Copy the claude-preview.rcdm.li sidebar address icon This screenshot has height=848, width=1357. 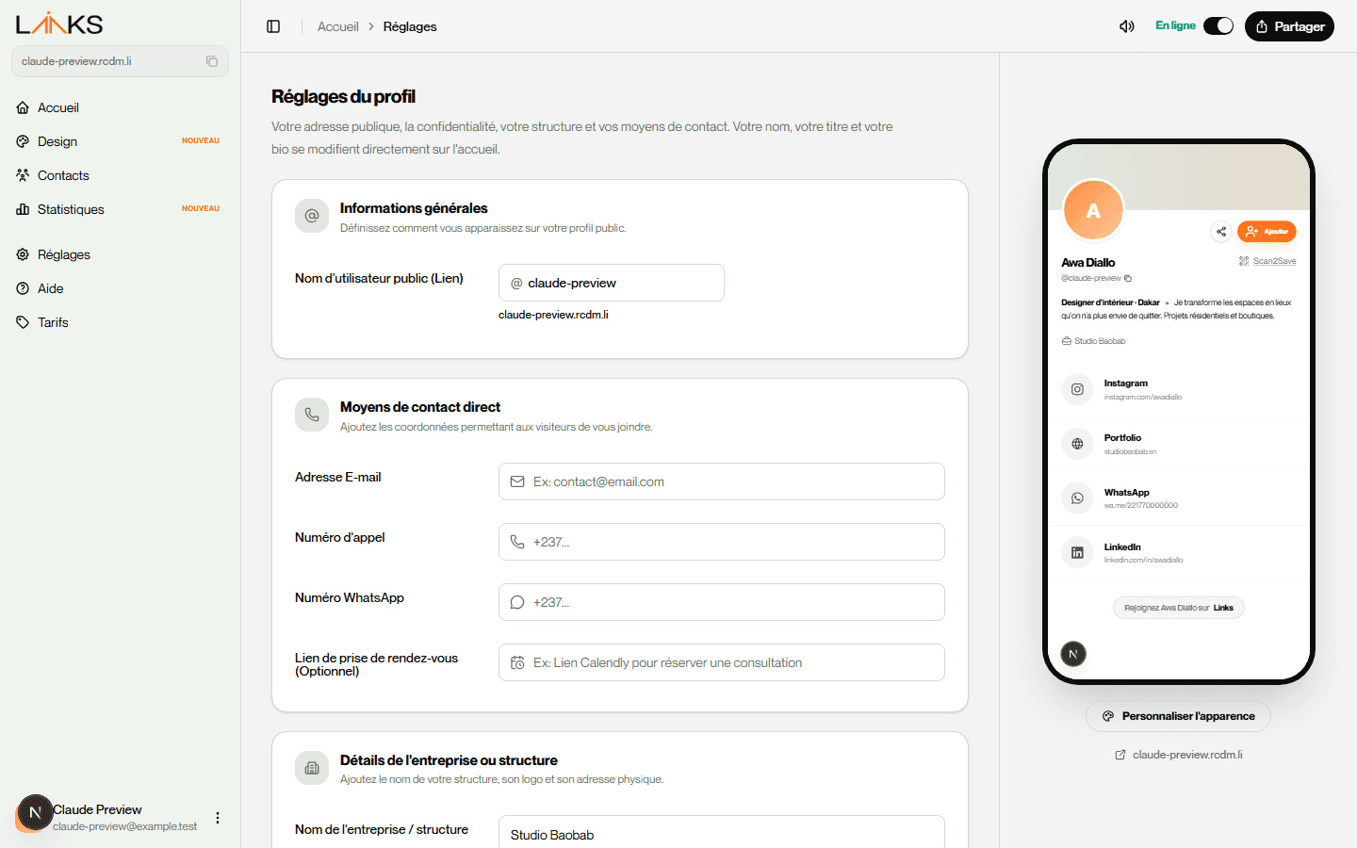click(212, 61)
